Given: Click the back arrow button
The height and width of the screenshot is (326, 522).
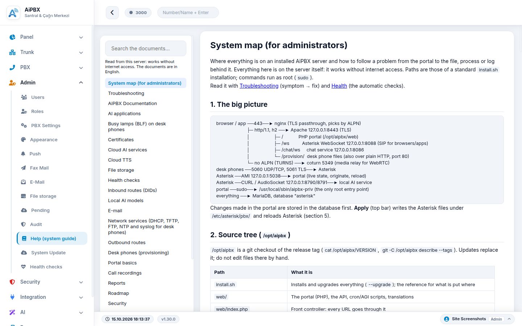Looking at the screenshot, I should pos(112,12).
